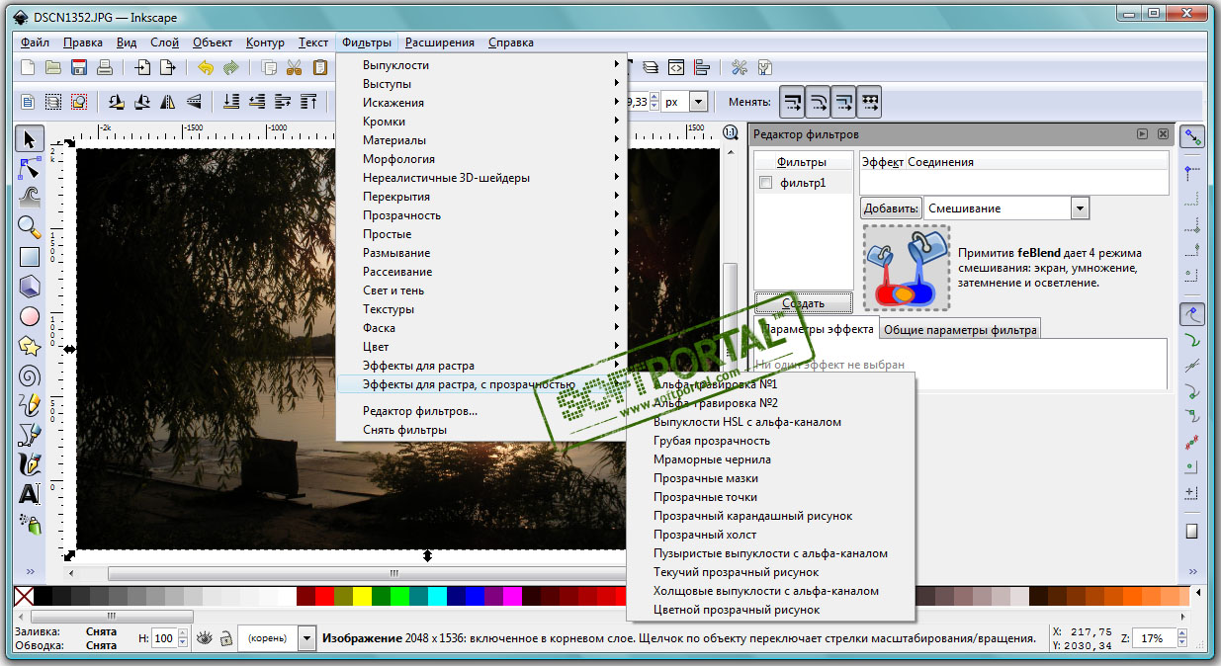
Task: Undo the last action
Action: 206,68
